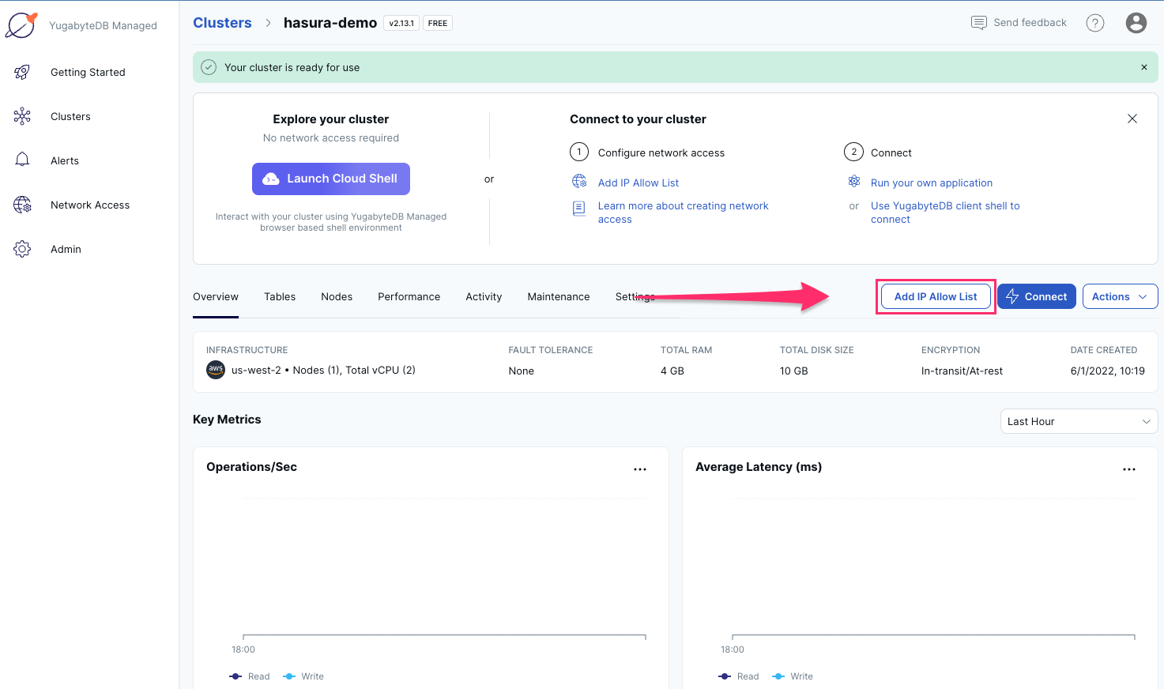Open the user profile avatar icon
The width and height of the screenshot is (1164, 689).
coord(1136,22)
